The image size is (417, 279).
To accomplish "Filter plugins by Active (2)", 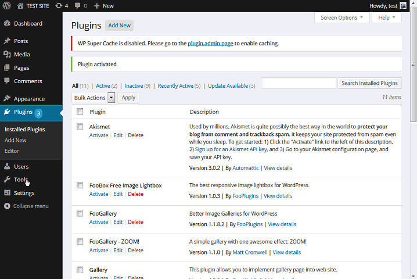I will 106,85.
